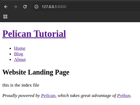The height and width of the screenshot is (105, 140).
Task: Click the 'Proudly powered by' footer text
Action: 21,96
